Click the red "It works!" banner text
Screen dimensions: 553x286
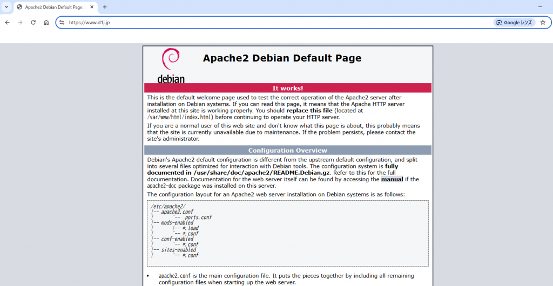pos(287,88)
